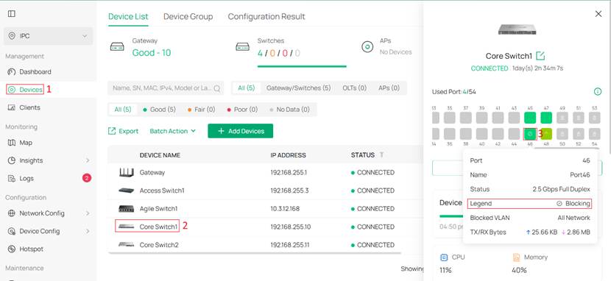Select the No Data (0) health filter

tap(289, 110)
